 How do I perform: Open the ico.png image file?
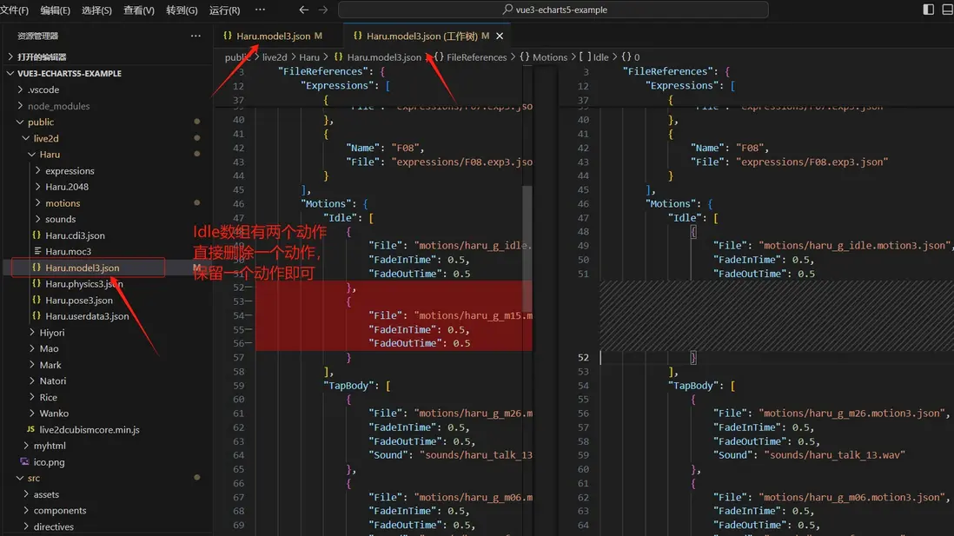click(49, 462)
